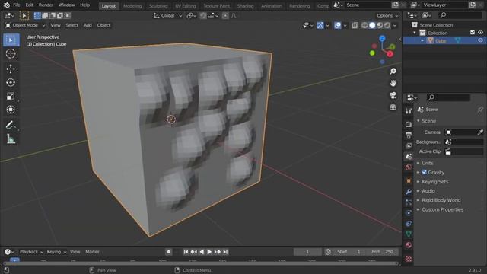Open the Object Mode dropdown
The image size is (487, 274).
click(x=25, y=25)
